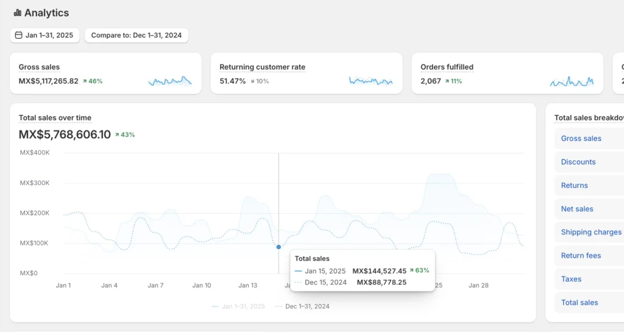
Task: Click the Gross sales 46% increase indicator
Action: (x=93, y=81)
